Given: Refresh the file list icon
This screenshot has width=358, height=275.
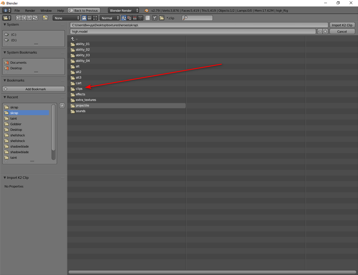Looking at the screenshot, I should click(35, 18).
